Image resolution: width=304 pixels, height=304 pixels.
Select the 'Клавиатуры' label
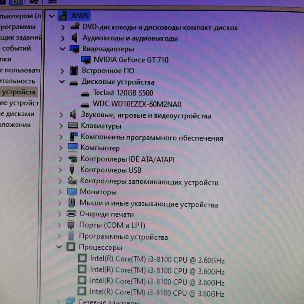point(101,126)
